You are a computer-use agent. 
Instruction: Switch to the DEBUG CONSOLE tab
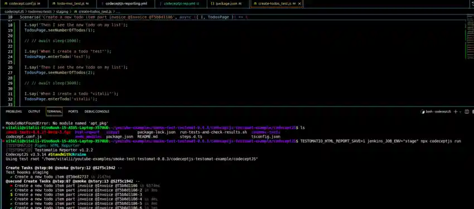pos(96,111)
